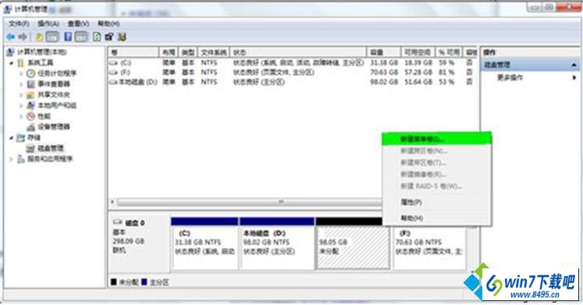Collapse the 存储 tree node

[x=11, y=138]
